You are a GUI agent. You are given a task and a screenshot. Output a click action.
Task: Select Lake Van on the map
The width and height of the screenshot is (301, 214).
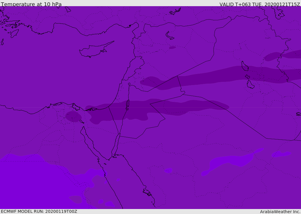[x=170, y=36]
